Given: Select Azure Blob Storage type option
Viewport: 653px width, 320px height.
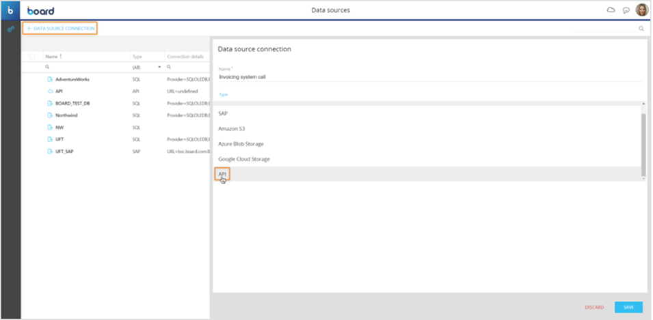Looking at the screenshot, I should tap(241, 144).
